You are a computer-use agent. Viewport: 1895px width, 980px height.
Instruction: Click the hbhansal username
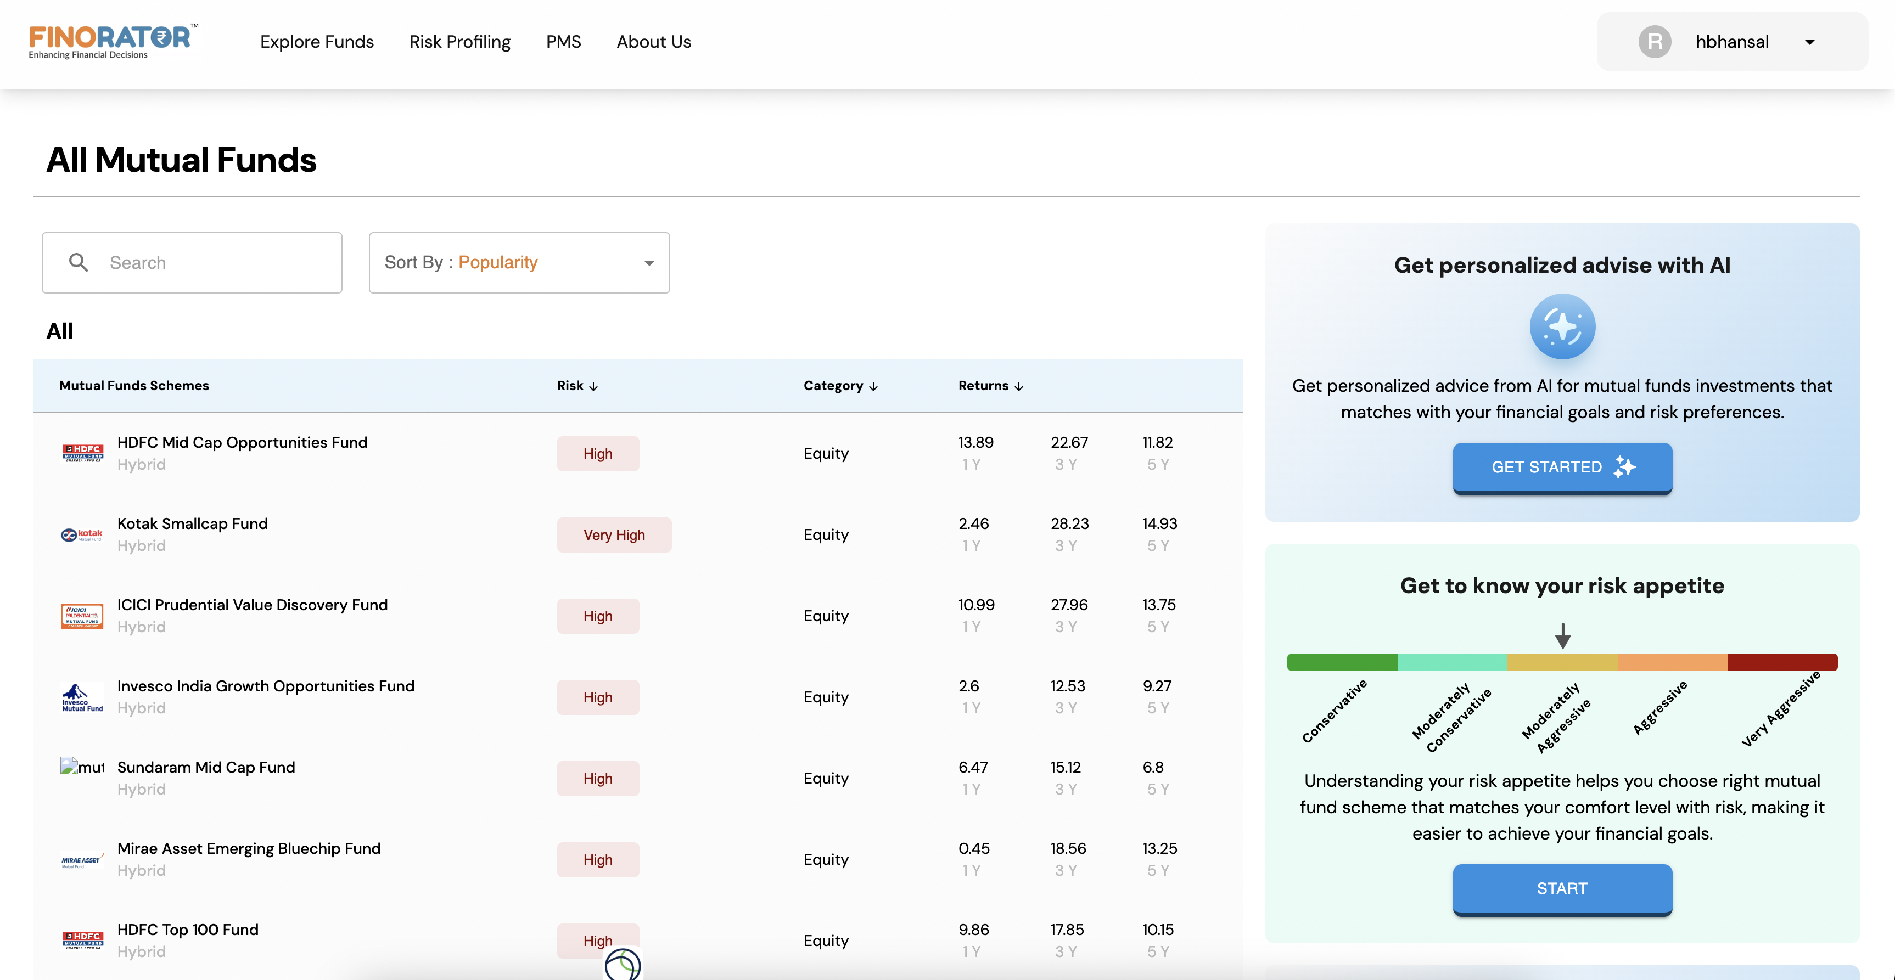(x=1732, y=42)
